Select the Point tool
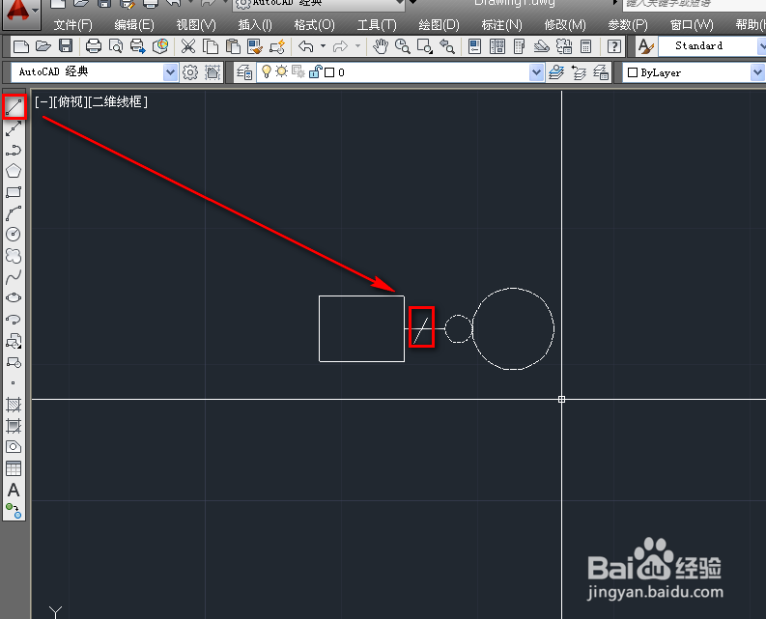The height and width of the screenshot is (619, 766). (14, 383)
